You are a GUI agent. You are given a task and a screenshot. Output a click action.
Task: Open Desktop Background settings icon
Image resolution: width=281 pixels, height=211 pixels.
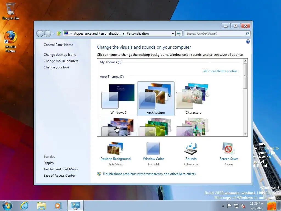(115, 148)
